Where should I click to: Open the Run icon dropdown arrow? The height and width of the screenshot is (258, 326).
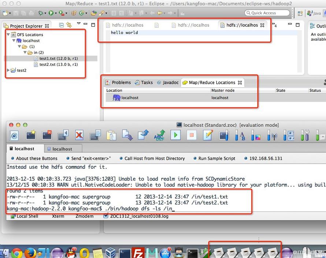(56, 13)
